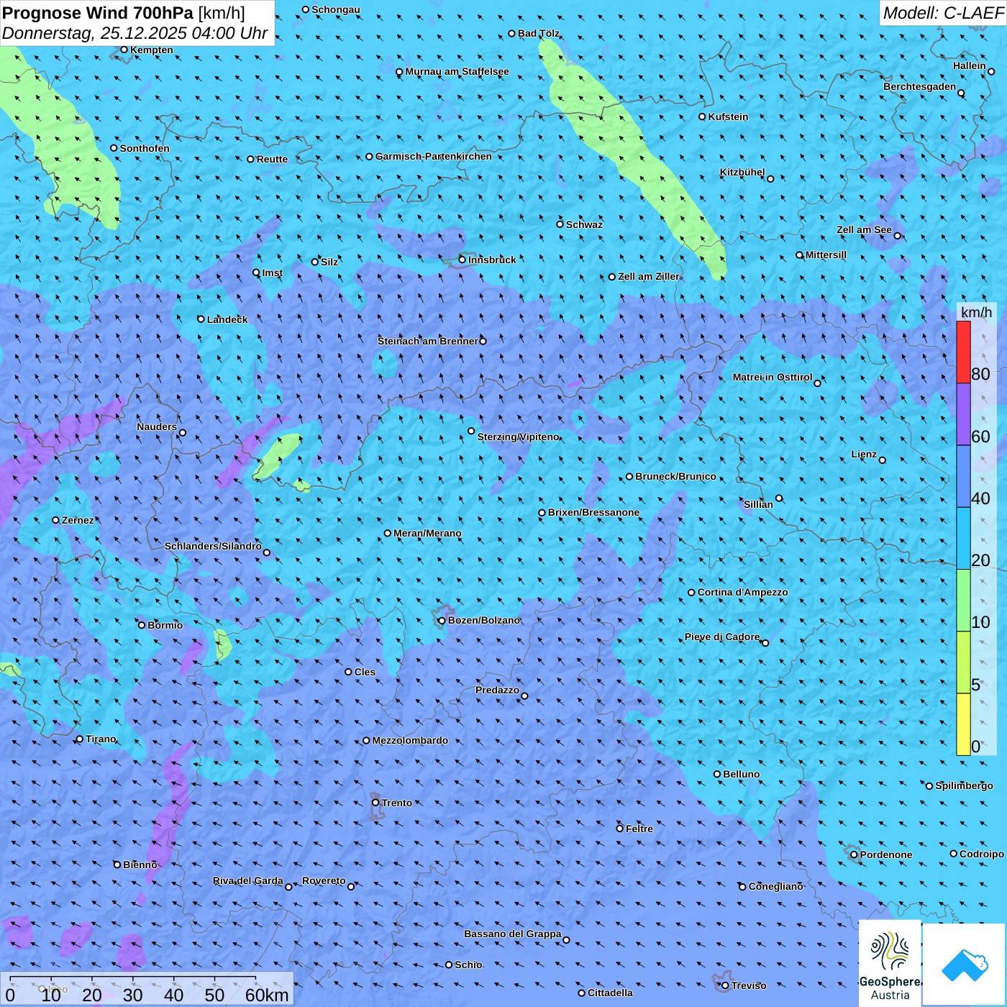Click the Spilimbergo city label
The height and width of the screenshot is (1007, 1007).
point(964,785)
